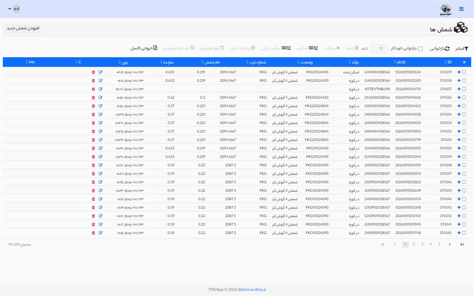Screen dimensions: 474x296
Task: Click the trash icon for row 374340
Action: [x=93, y=233]
